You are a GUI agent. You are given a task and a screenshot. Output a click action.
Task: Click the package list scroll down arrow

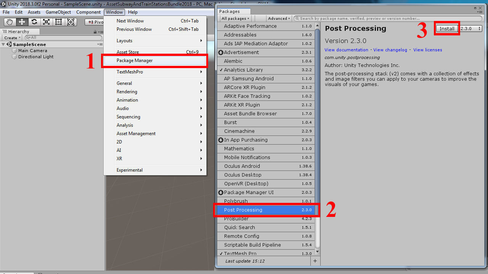(318, 252)
